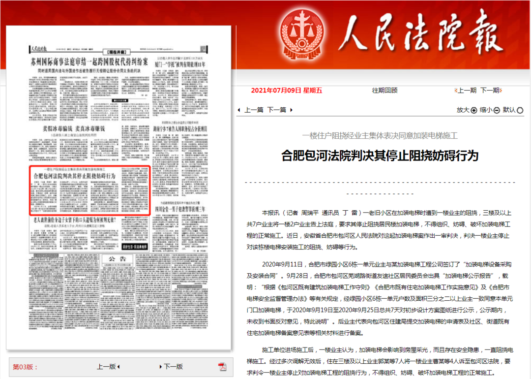Click the People's Court Daily emblem logo

point(302,34)
